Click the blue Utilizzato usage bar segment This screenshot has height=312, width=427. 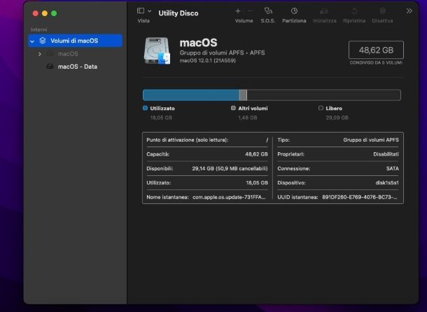tap(191, 95)
